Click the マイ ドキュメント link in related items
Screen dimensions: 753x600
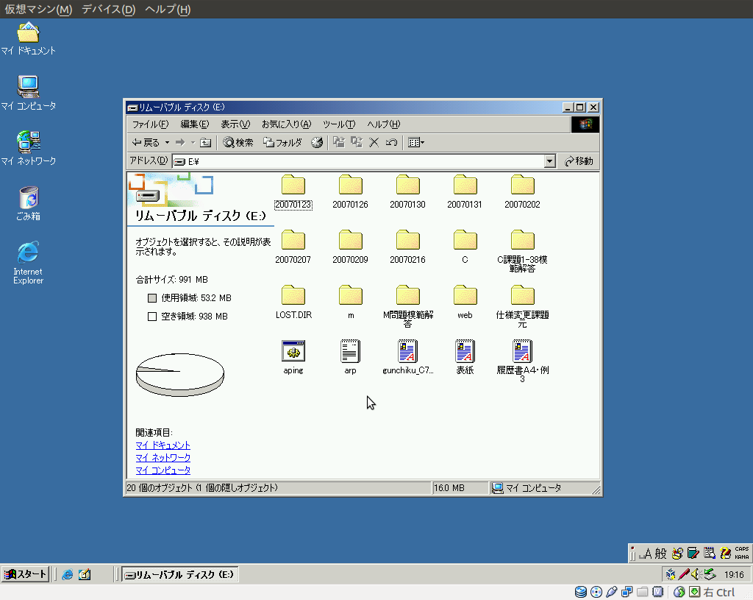click(163, 445)
